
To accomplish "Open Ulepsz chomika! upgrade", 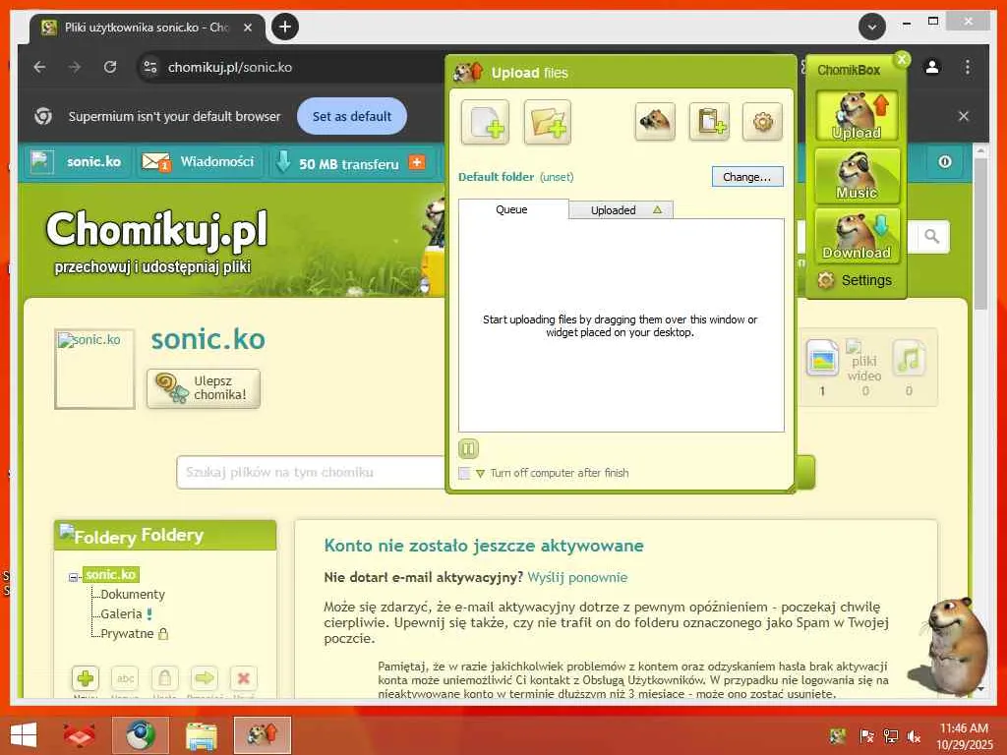I will (204, 388).
